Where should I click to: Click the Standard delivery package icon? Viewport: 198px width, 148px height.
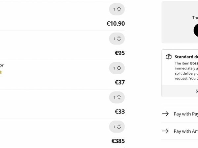(x=169, y=57)
